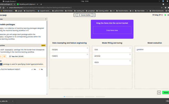The image size is (169, 104).
Task: Open the googleapi bookmarks folder
Action: (x=90, y=11)
